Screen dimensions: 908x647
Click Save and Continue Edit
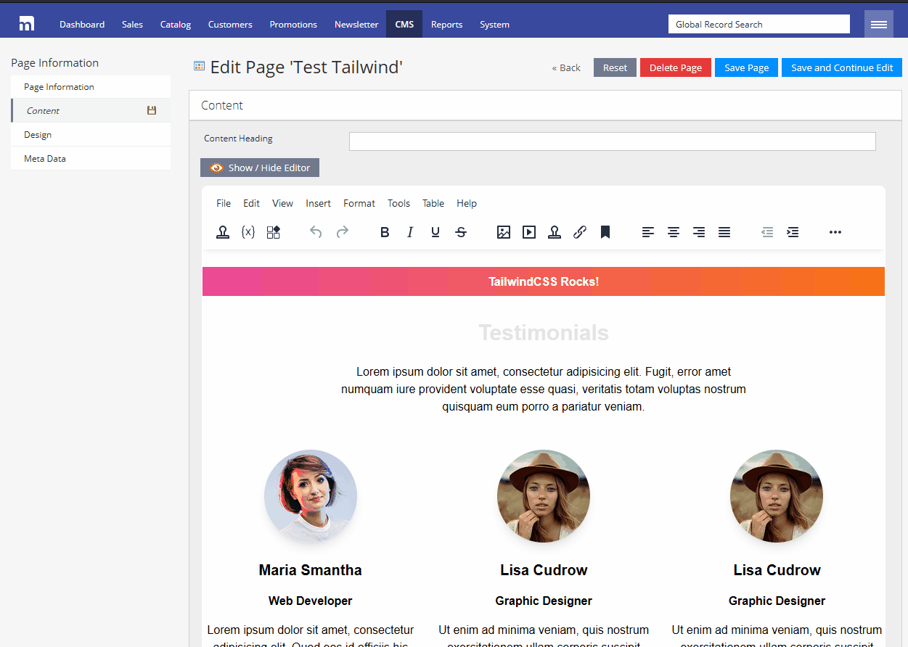coord(842,67)
